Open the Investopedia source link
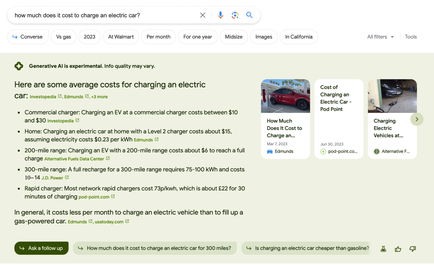Image resolution: width=434 pixels, height=265 pixels. (43, 97)
